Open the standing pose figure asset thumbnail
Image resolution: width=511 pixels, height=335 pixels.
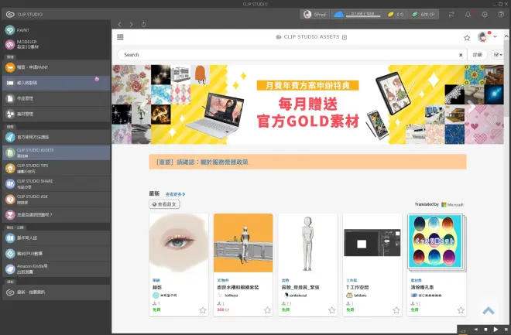[x=307, y=243]
